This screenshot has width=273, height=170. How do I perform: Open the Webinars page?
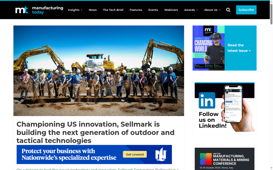[x=171, y=10]
